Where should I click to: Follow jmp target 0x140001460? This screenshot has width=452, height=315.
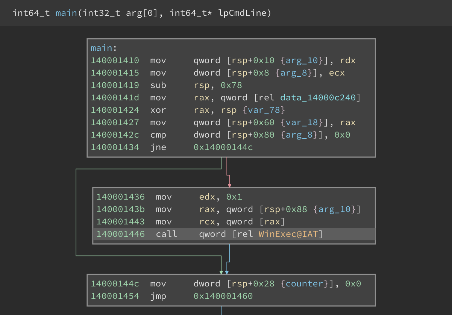(x=223, y=296)
